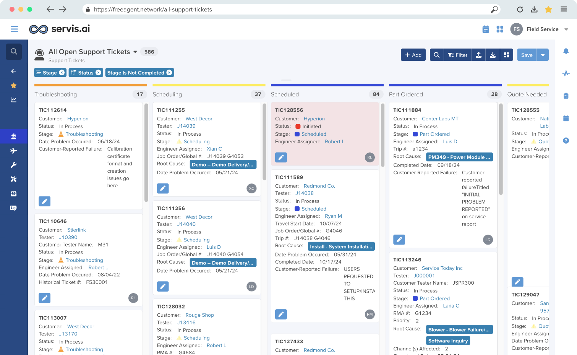Image resolution: width=577 pixels, height=355 pixels.
Task: Expand the Field Service user menu
Action: click(566, 29)
